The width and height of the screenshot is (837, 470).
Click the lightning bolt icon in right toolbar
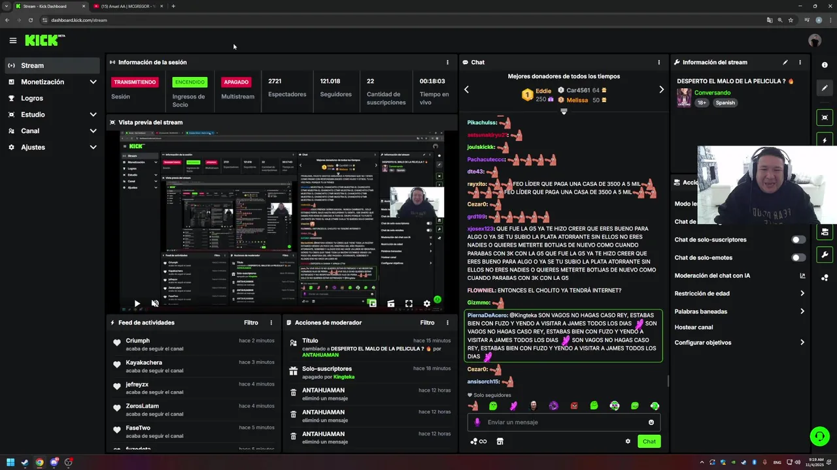coord(825,140)
